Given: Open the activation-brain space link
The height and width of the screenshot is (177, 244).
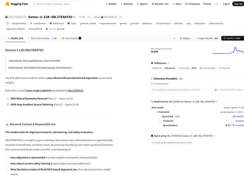Looking at the screenshot, I should click(172, 143).
